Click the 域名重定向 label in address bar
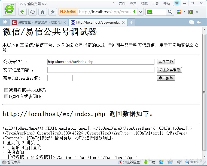 (68, 12)
